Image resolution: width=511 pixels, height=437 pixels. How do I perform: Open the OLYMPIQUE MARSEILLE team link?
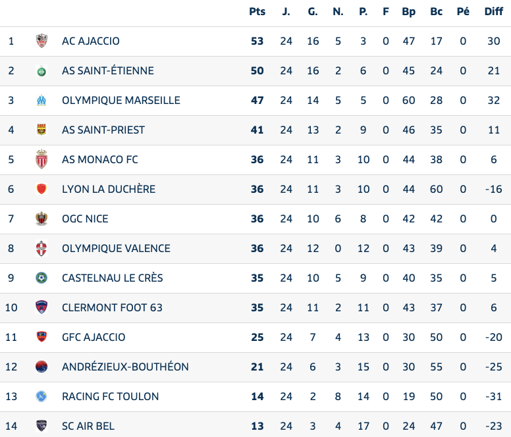click(121, 100)
